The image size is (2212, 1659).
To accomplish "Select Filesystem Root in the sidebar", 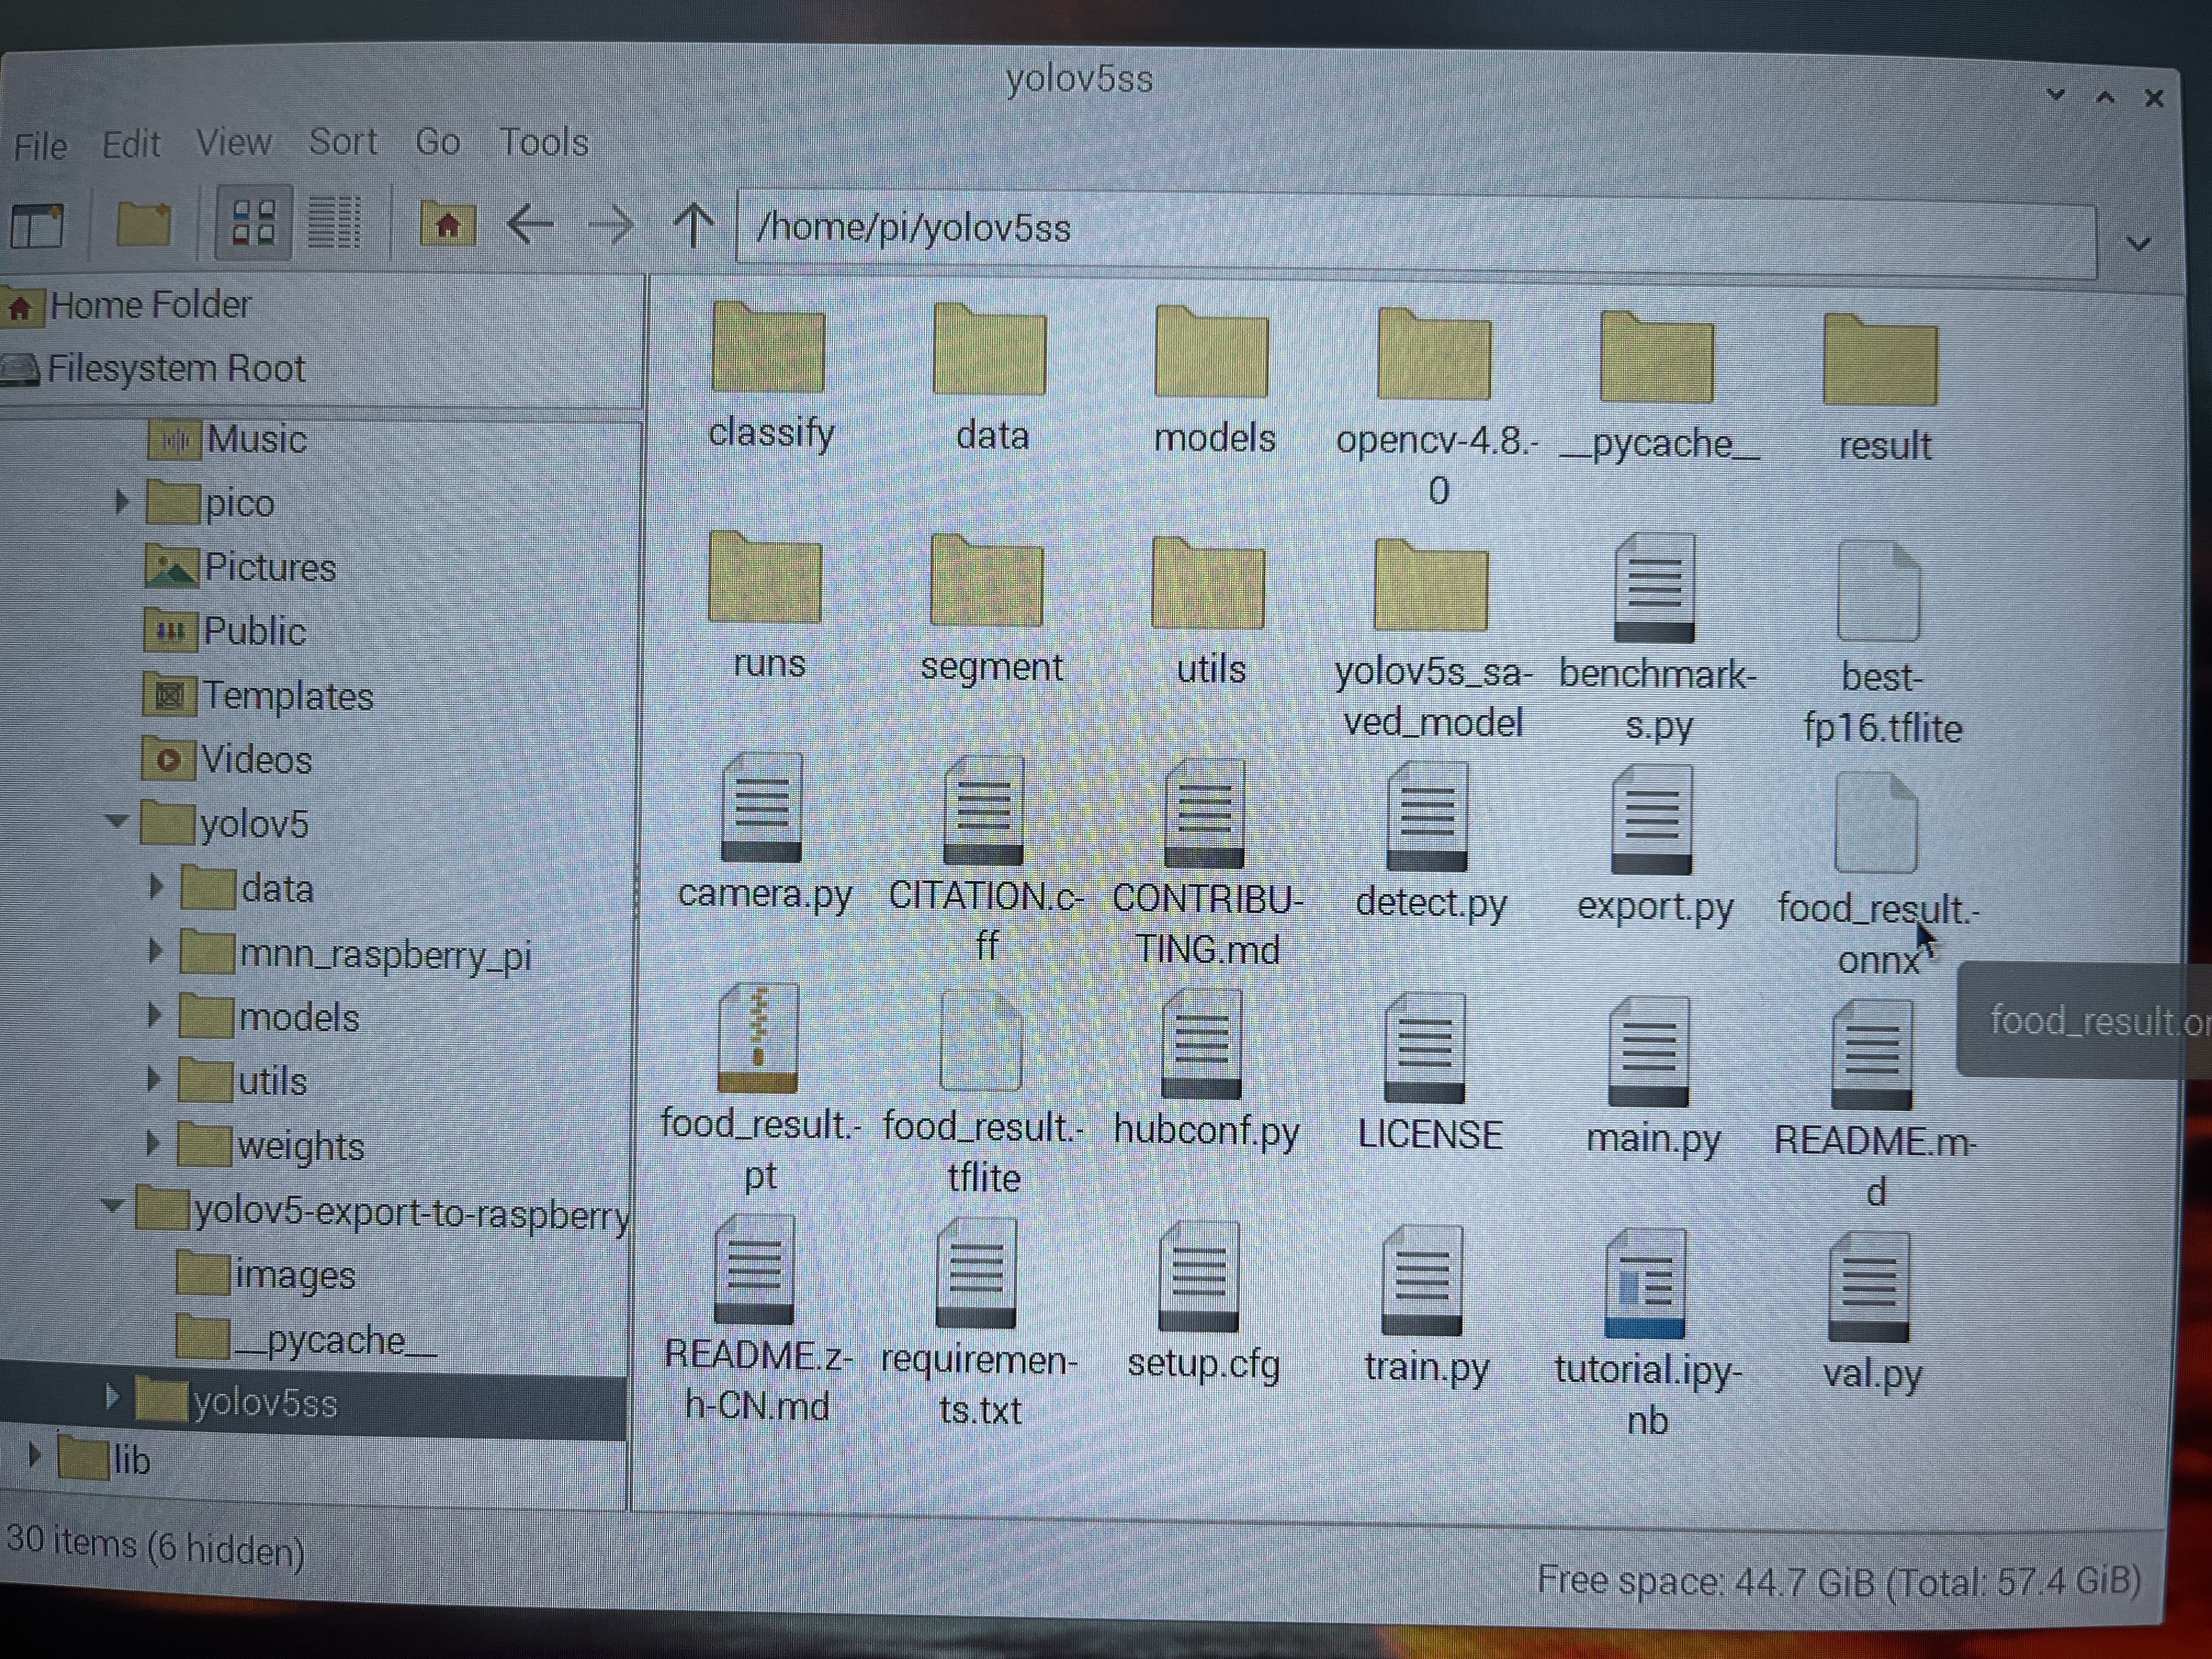I will 175,369.
